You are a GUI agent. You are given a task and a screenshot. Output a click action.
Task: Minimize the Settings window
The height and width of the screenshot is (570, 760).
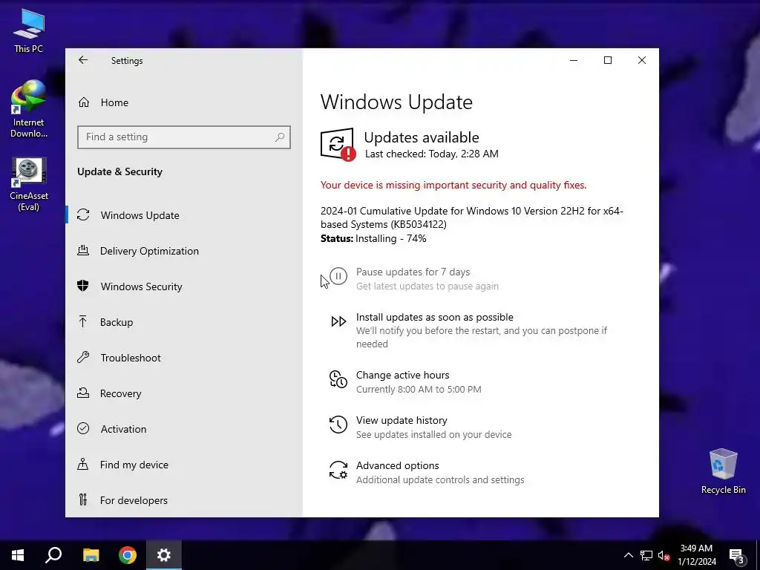[x=574, y=60]
